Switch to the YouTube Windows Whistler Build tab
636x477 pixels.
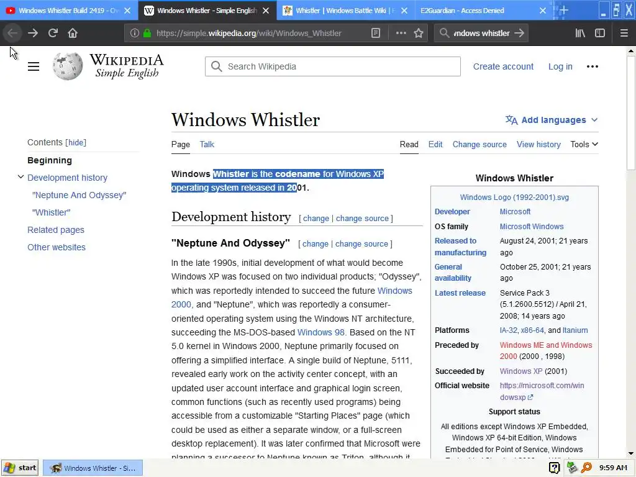68,11
